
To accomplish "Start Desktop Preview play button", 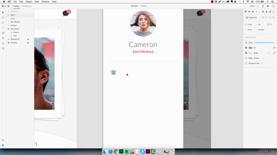I will [268, 6].
